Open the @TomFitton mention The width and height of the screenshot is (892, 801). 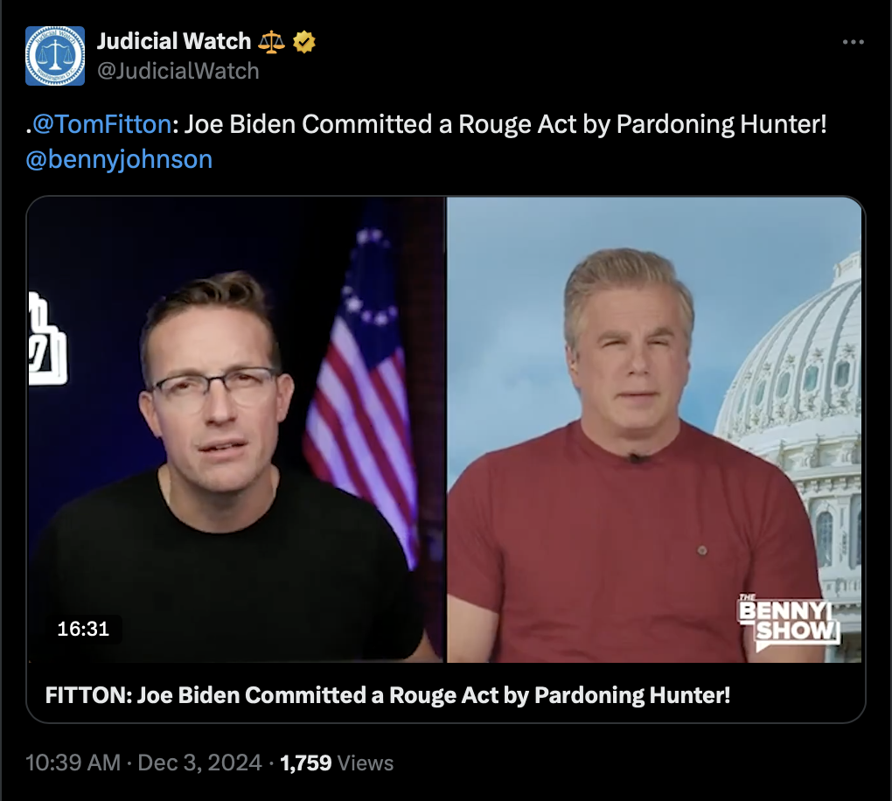point(101,124)
